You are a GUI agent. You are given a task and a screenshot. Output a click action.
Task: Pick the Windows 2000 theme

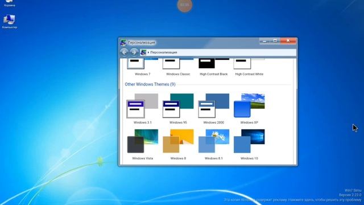(214, 109)
